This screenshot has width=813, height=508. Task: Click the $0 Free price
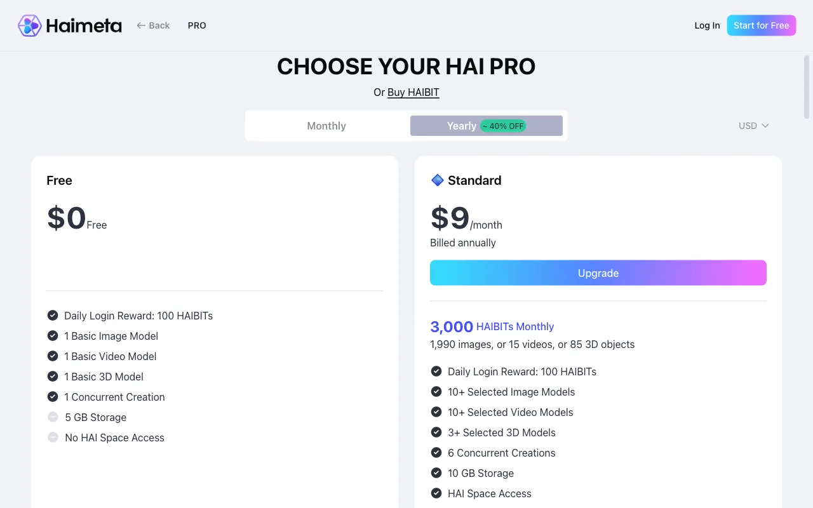point(77,218)
